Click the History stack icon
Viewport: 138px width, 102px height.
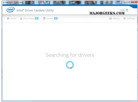point(110,18)
